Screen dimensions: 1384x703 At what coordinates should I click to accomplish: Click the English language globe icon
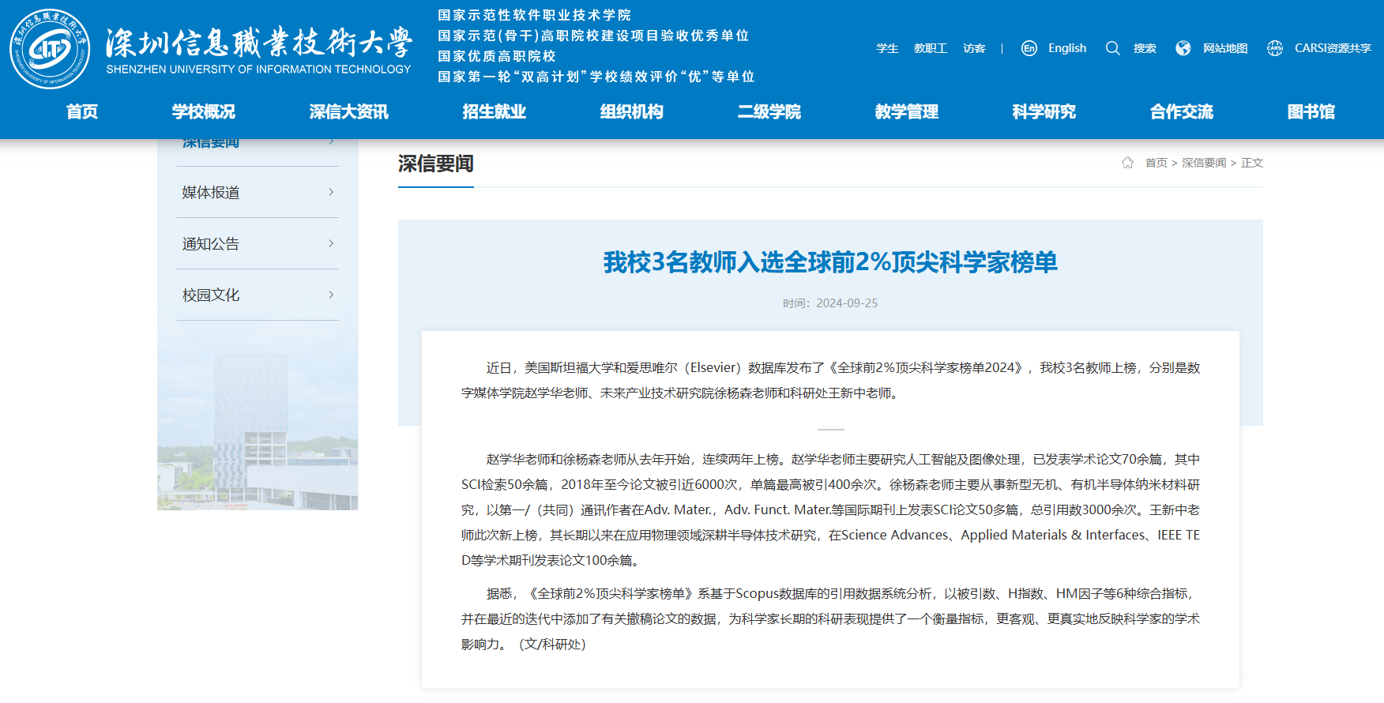pyautogui.click(x=1029, y=48)
